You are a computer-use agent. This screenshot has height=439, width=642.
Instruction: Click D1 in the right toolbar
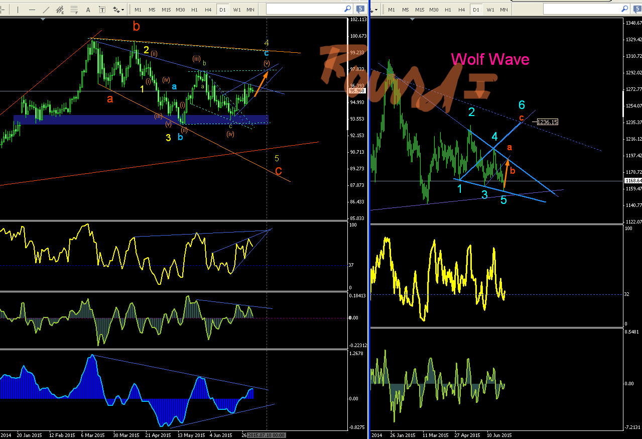point(476,10)
